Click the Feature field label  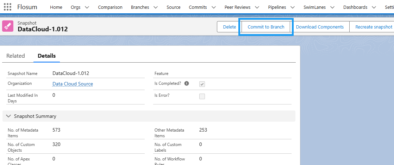tap(161, 74)
